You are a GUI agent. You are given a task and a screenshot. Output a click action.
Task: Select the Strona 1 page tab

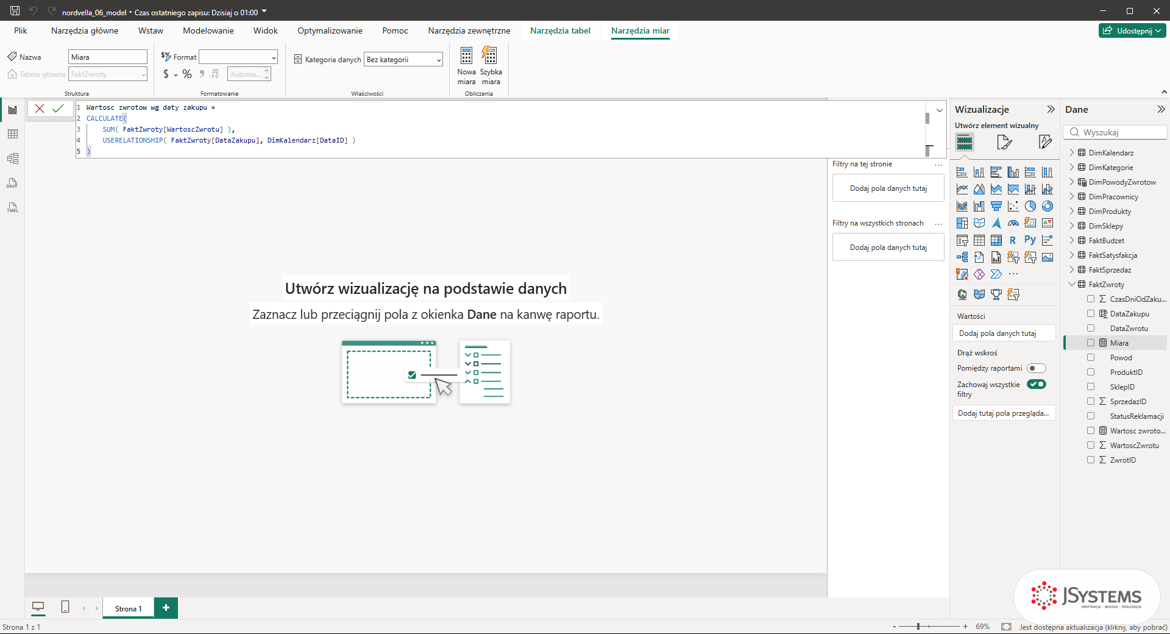(128, 608)
